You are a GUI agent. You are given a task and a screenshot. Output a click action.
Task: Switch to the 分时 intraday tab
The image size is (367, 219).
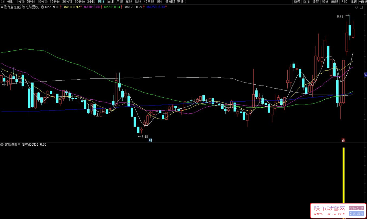(x=10, y=2)
